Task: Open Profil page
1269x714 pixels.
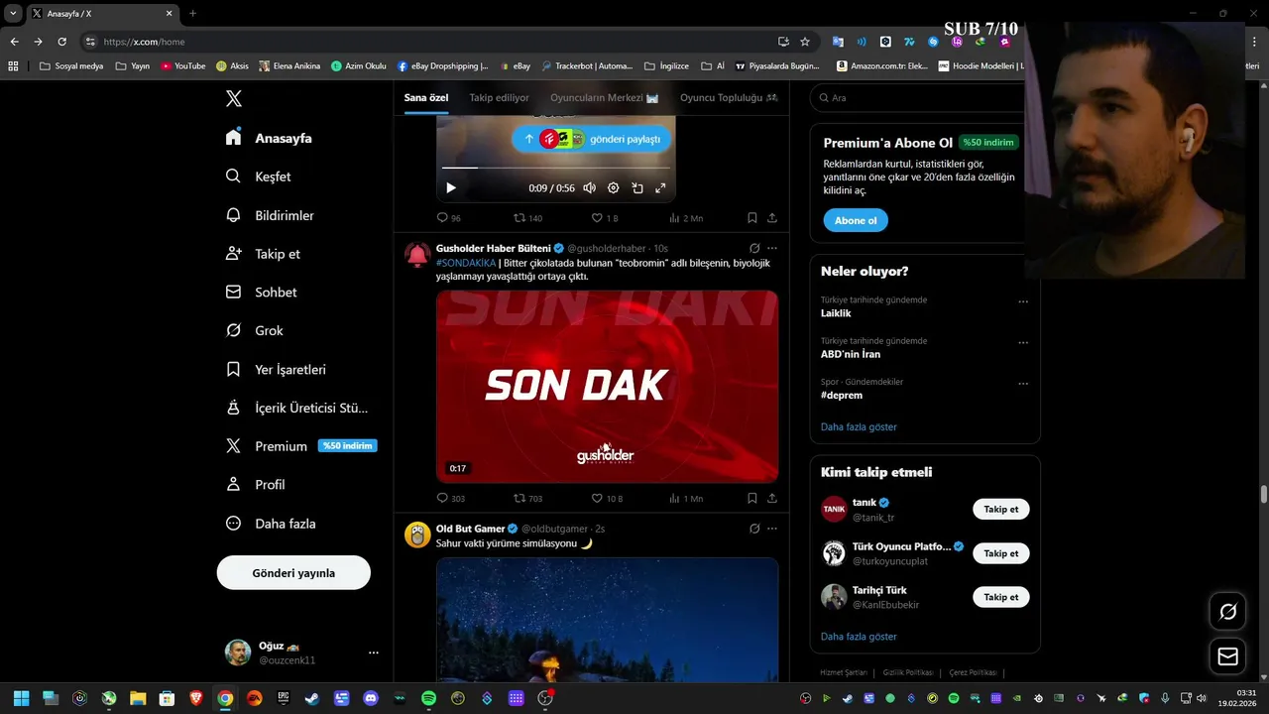Action: pos(255,485)
